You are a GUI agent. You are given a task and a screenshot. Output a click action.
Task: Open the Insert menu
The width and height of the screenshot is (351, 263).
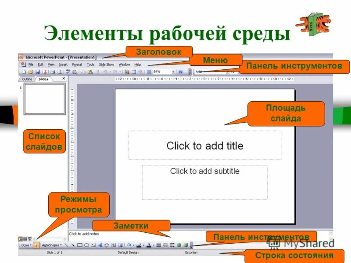click(x=63, y=64)
